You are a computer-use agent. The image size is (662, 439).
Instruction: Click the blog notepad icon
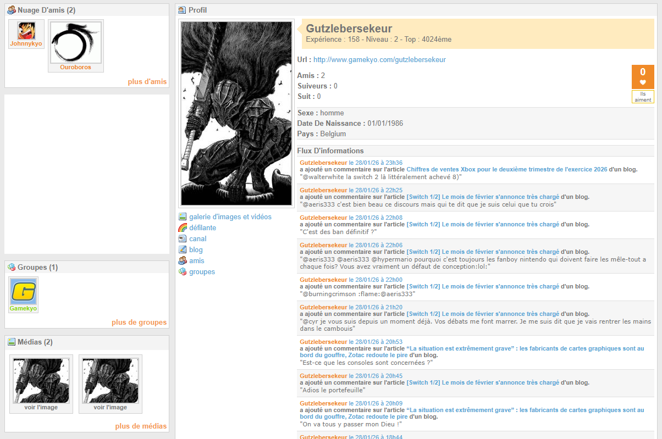pyautogui.click(x=183, y=250)
